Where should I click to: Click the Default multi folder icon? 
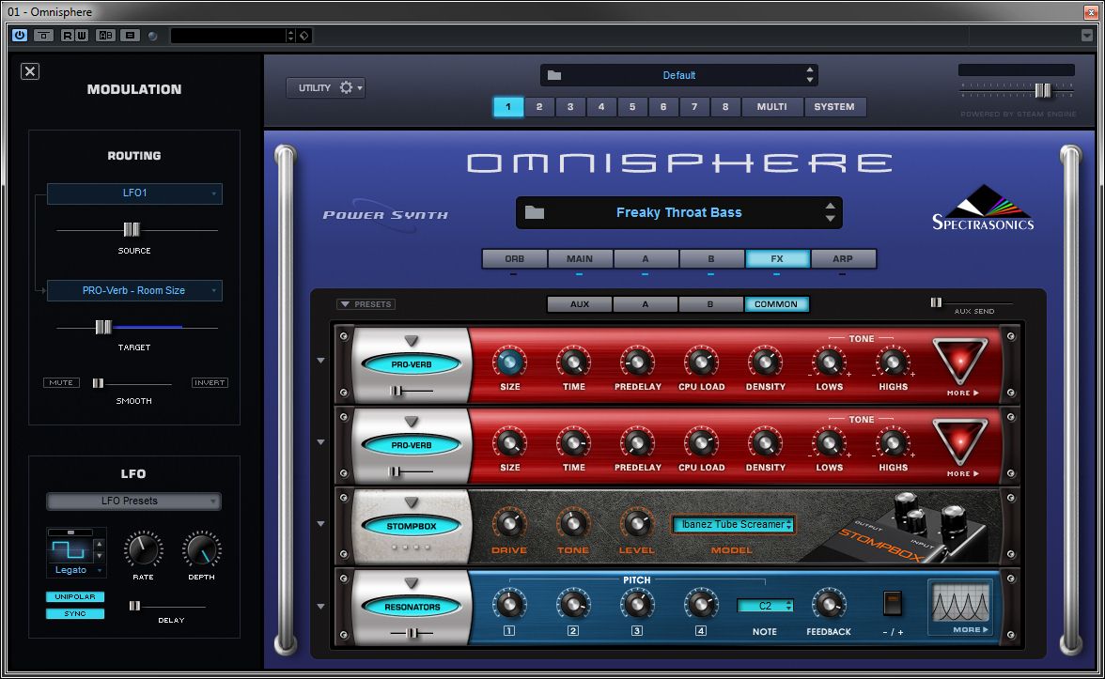click(x=554, y=75)
